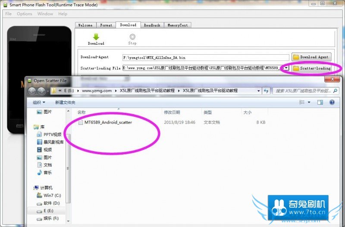The height and width of the screenshot is (227, 345).
Task: Sort by the 类型 column header
Action: pyautogui.click(x=207, y=112)
